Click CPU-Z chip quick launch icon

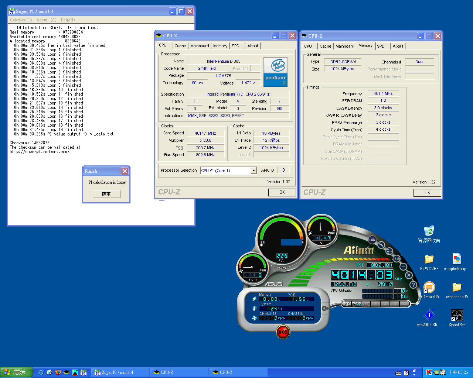[67, 372]
